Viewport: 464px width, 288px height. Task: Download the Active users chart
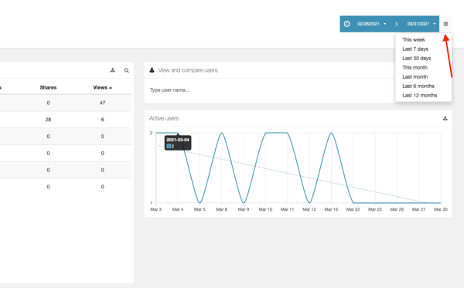tap(445, 118)
